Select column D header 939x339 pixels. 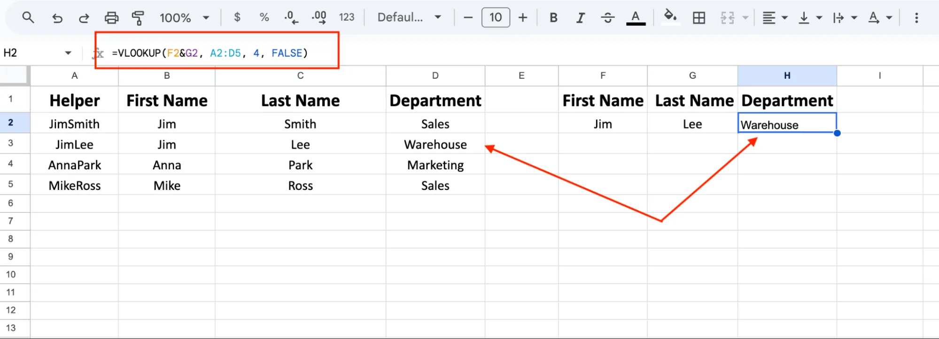tap(435, 75)
